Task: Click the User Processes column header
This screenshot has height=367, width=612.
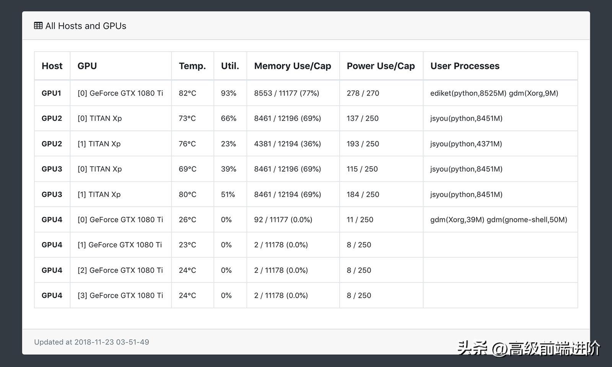Action: (465, 66)
